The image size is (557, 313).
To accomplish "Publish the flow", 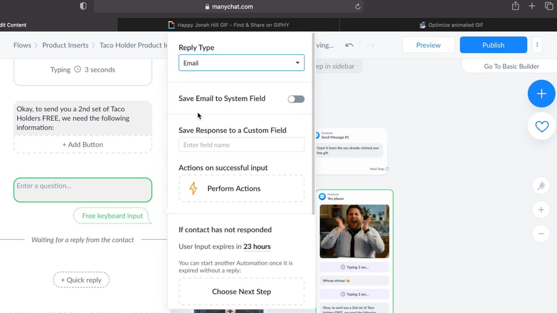I will coord(493,45).
